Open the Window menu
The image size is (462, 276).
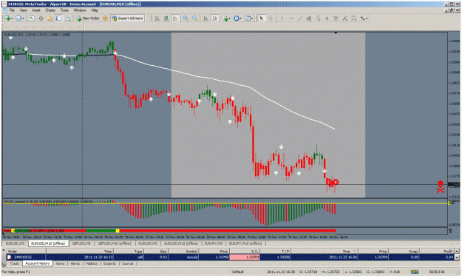[80, 10]
